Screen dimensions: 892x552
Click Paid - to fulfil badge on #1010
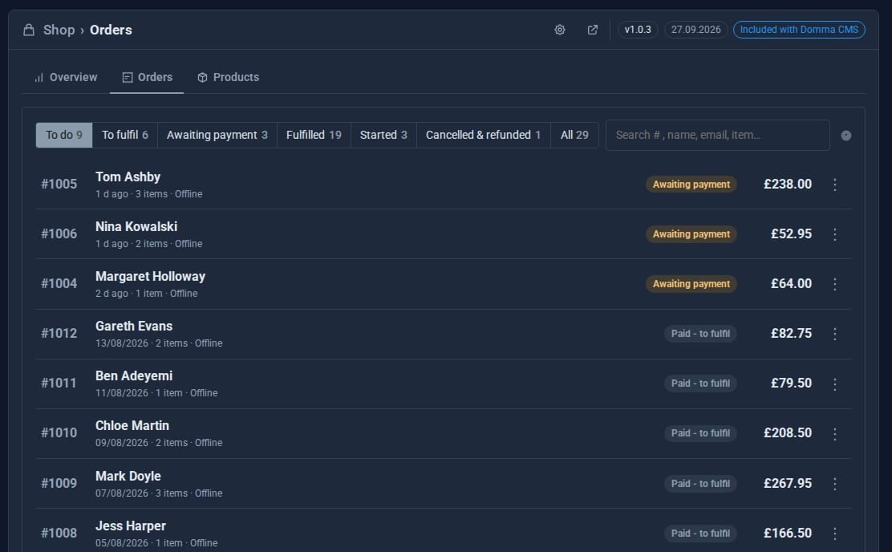pos(700,433)
